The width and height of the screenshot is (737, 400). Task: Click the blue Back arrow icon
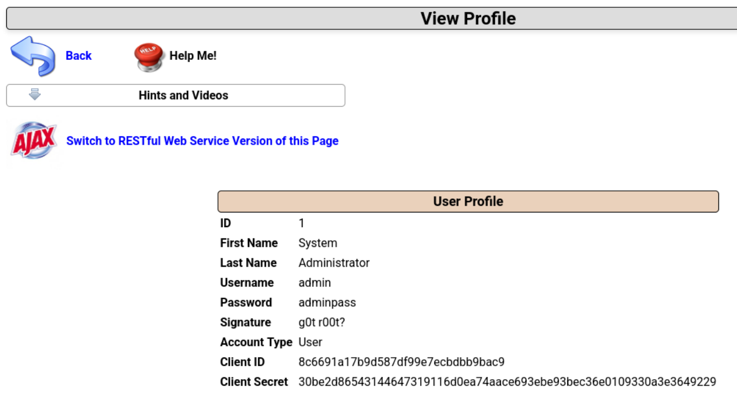pyautogui.click(x=33, y=56)
